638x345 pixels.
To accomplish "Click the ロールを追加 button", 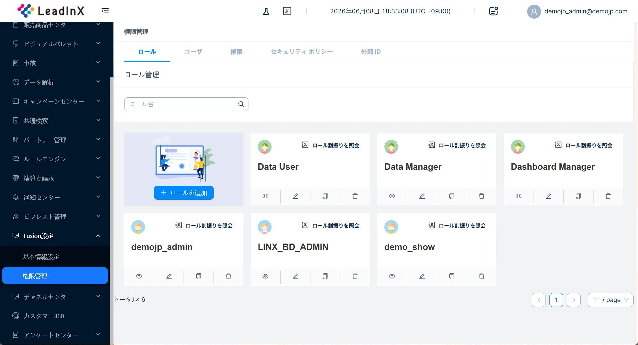I will pos(184,193).
